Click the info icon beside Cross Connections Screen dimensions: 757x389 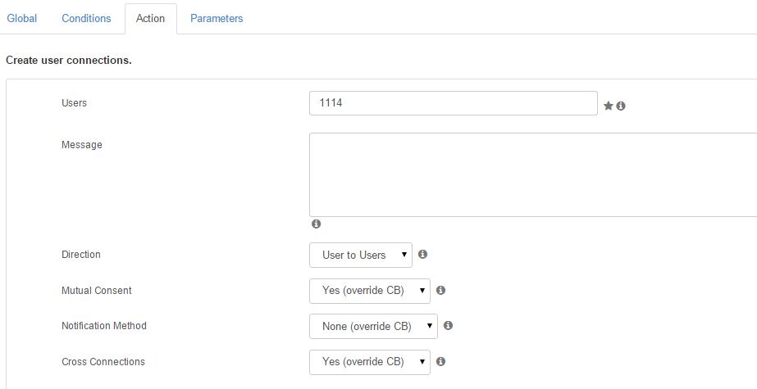[440, 361]
